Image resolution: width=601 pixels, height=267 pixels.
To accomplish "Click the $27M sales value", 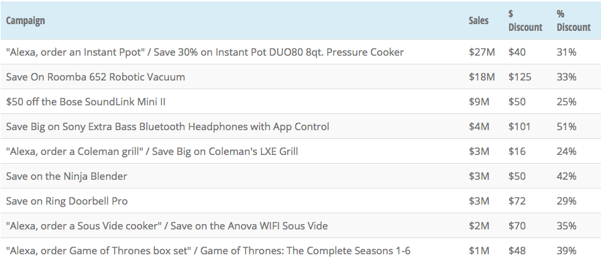I will [482, 52].
